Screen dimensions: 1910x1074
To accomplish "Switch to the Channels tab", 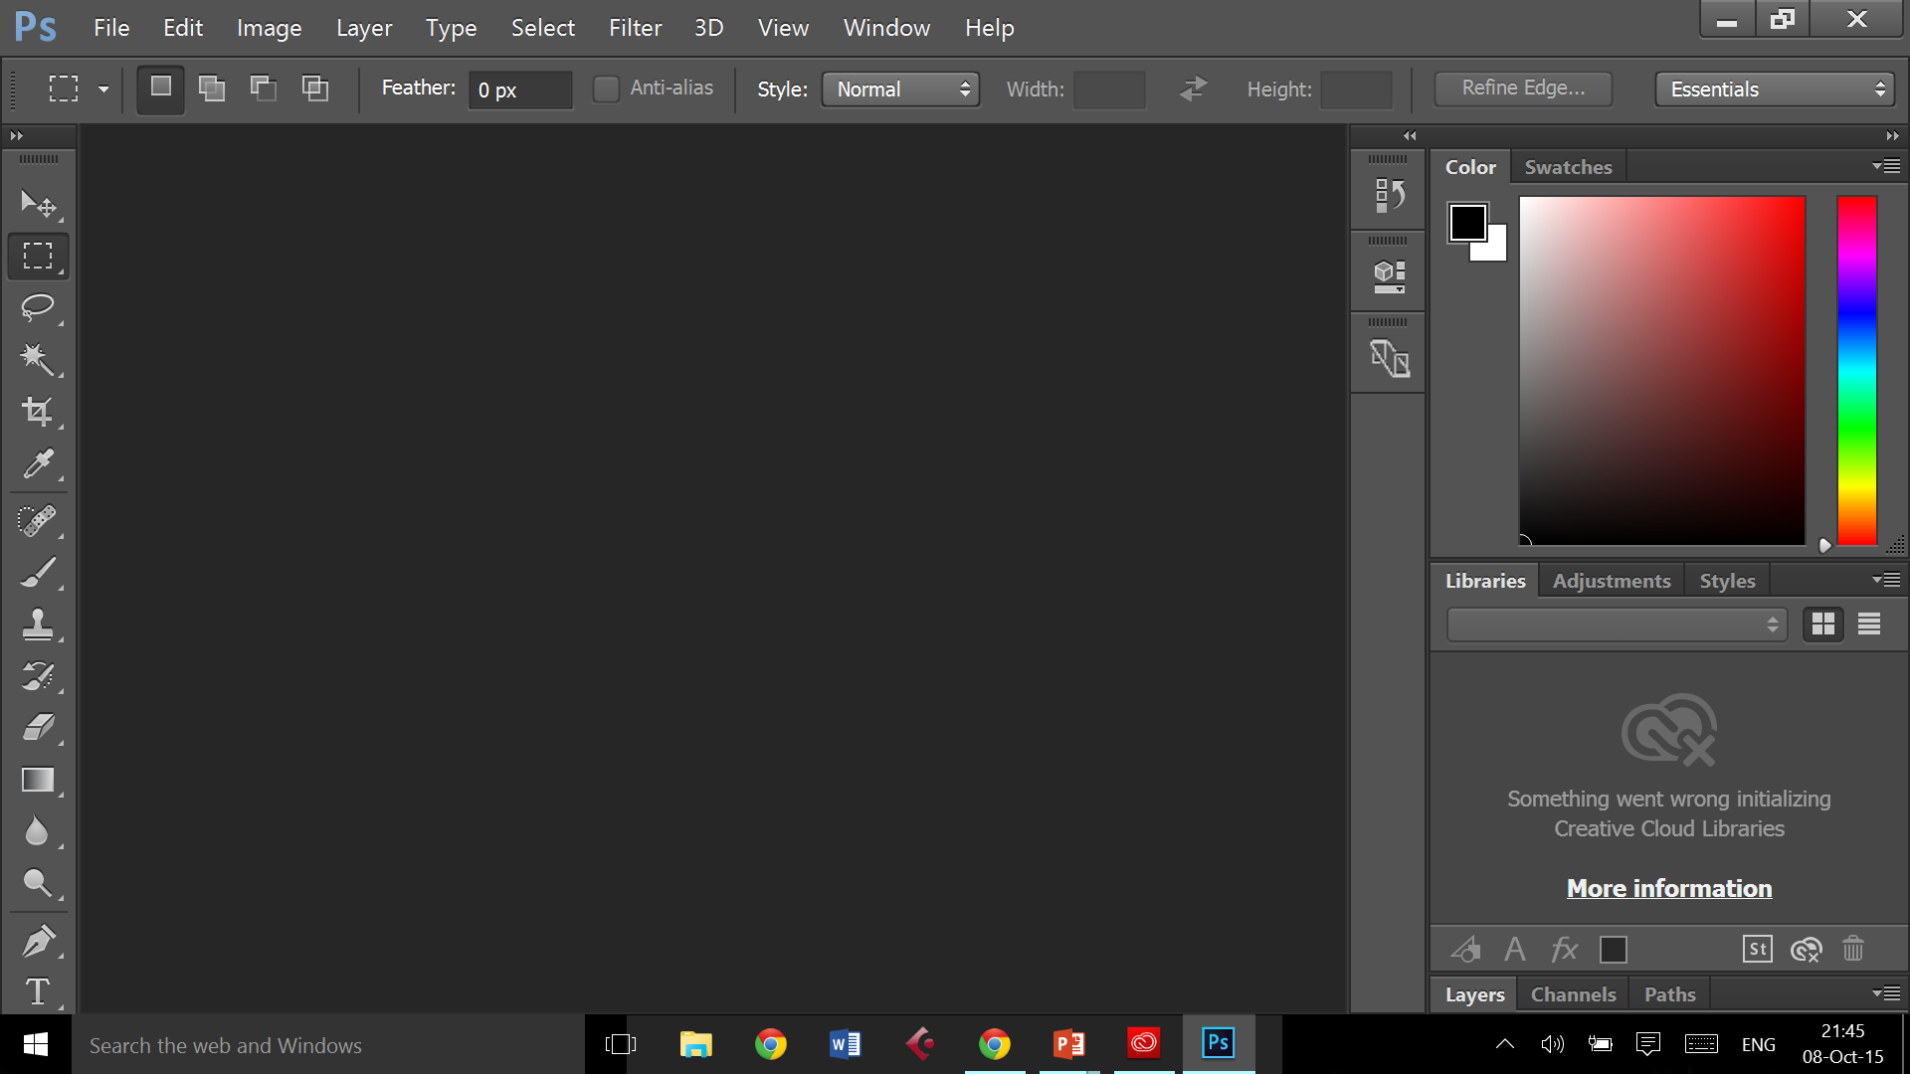I will click(x=1572, y=994).
